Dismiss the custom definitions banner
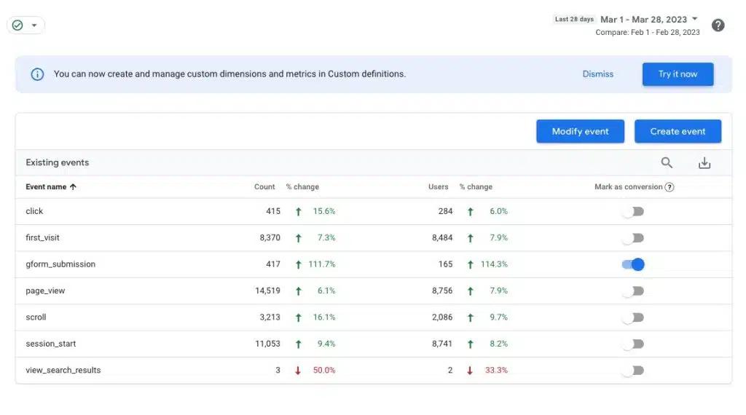The height and width of the screenshot is (415, 746). 597,74
